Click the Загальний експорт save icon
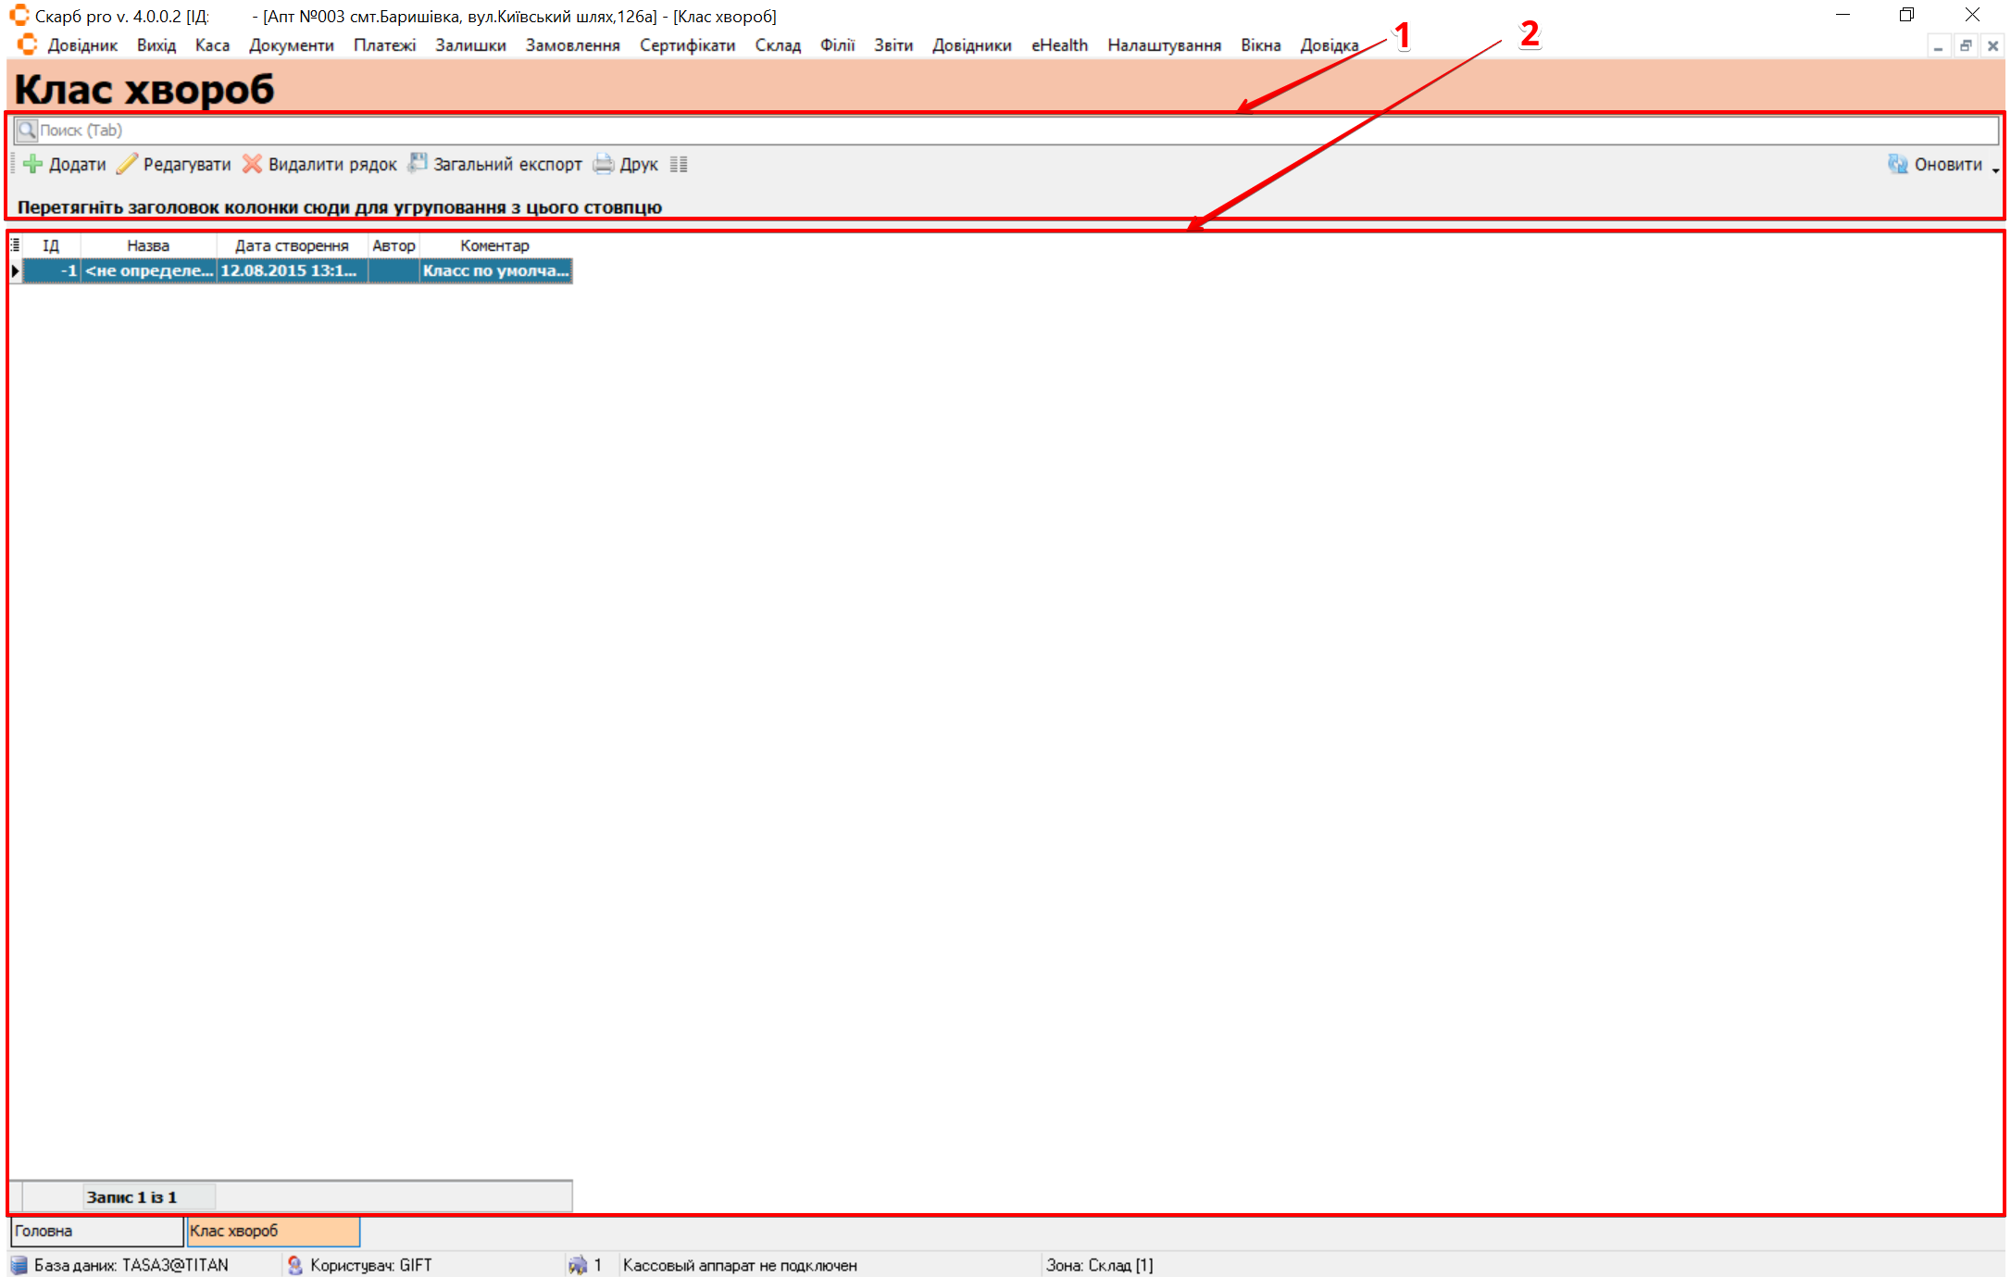This screenshot has height=1277, width=2011. 418,164
